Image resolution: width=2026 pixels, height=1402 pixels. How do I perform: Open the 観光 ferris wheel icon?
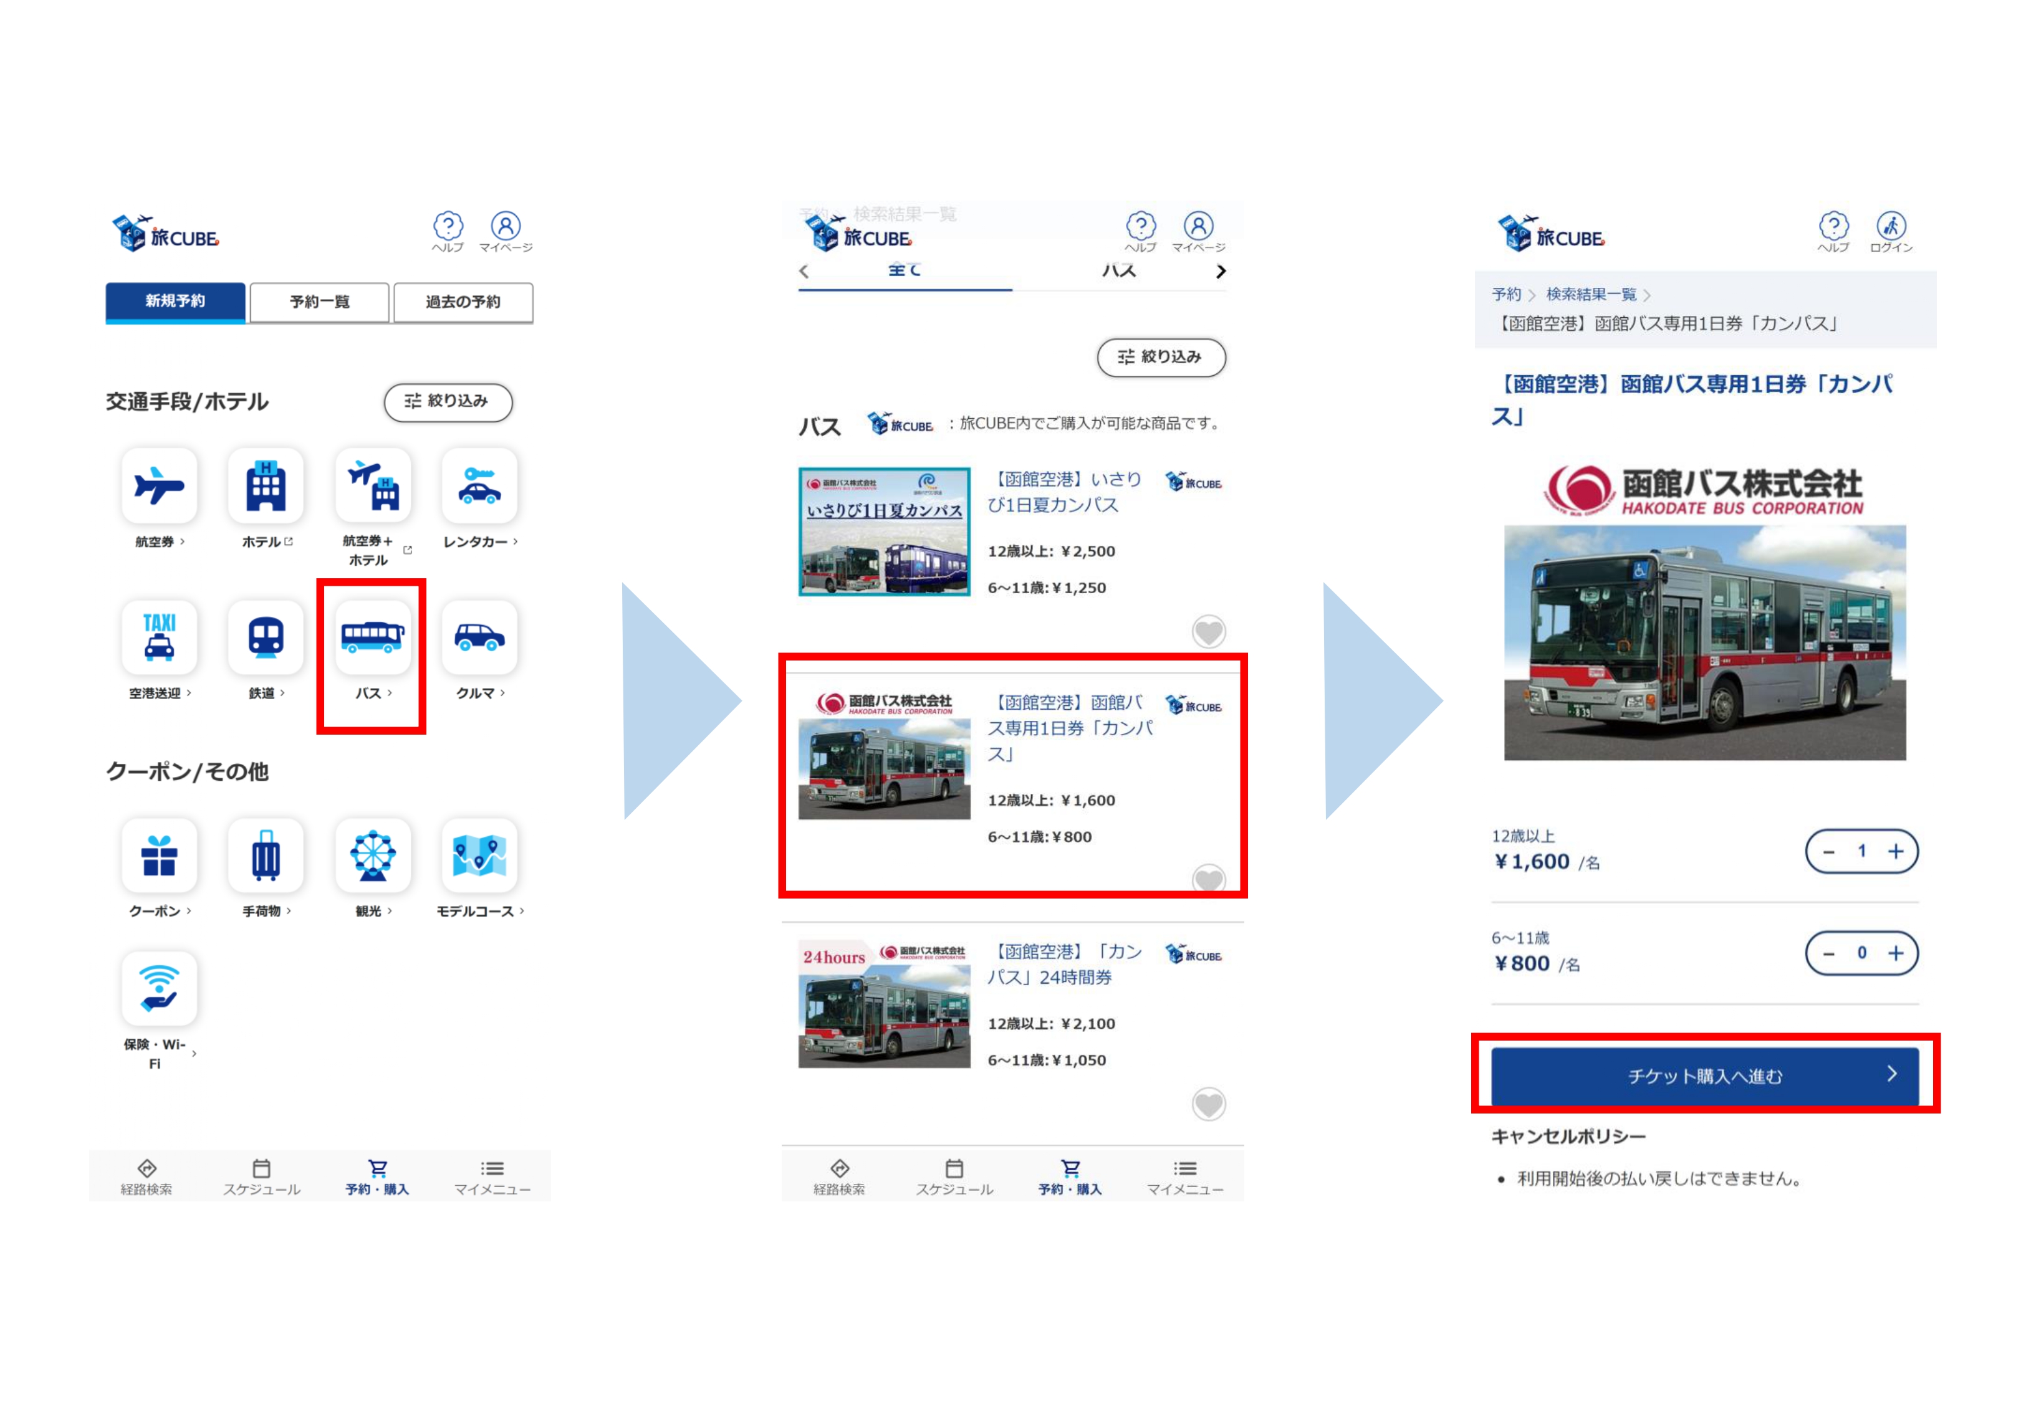point(373,856)
